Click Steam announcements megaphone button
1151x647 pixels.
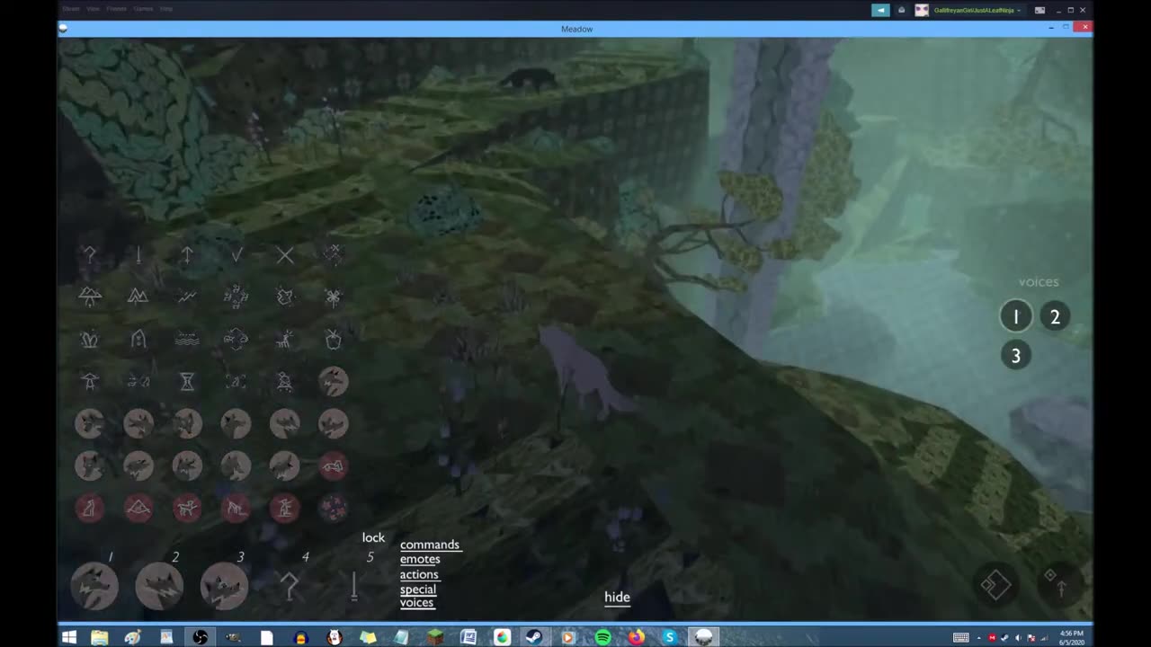[880, 10]
